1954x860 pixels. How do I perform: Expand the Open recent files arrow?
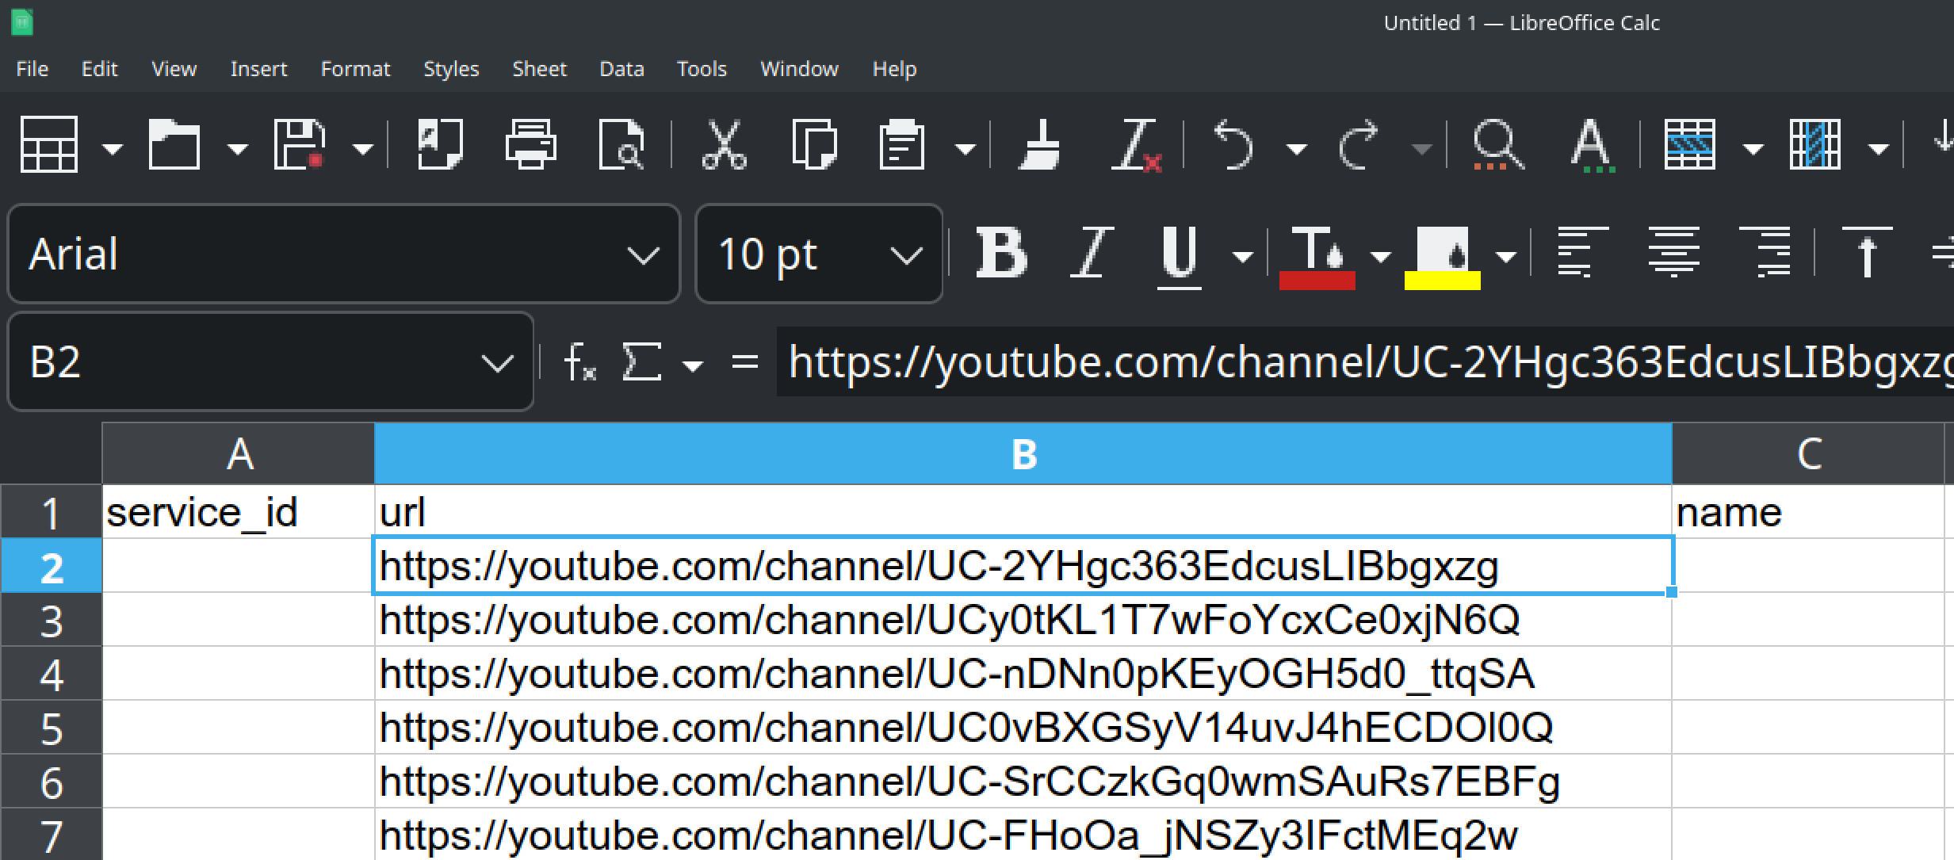pos(237,148)
